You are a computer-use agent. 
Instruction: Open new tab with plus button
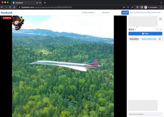tap(45, 3)
